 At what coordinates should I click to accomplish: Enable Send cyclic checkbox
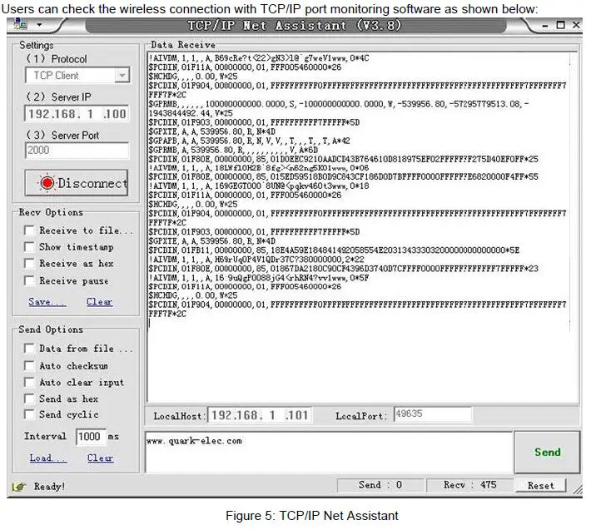[29, 414]
